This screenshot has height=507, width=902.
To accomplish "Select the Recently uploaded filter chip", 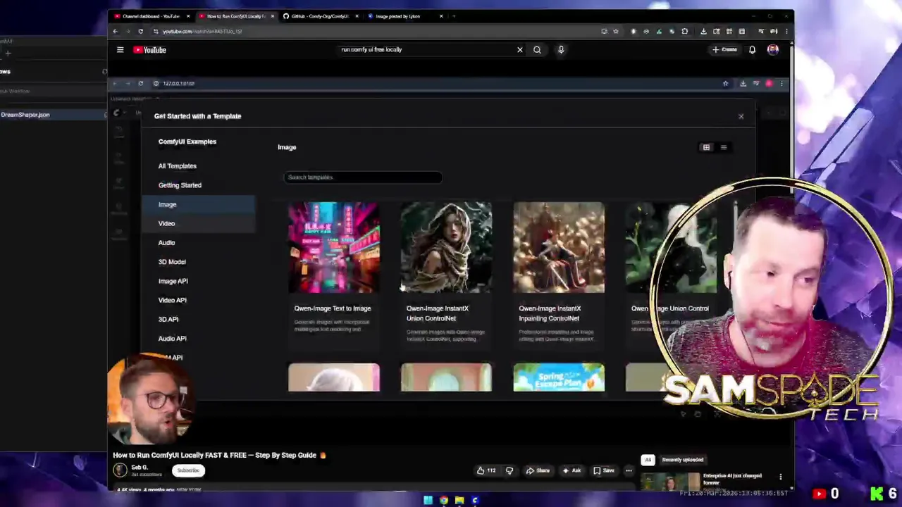I will click(682, 460).
